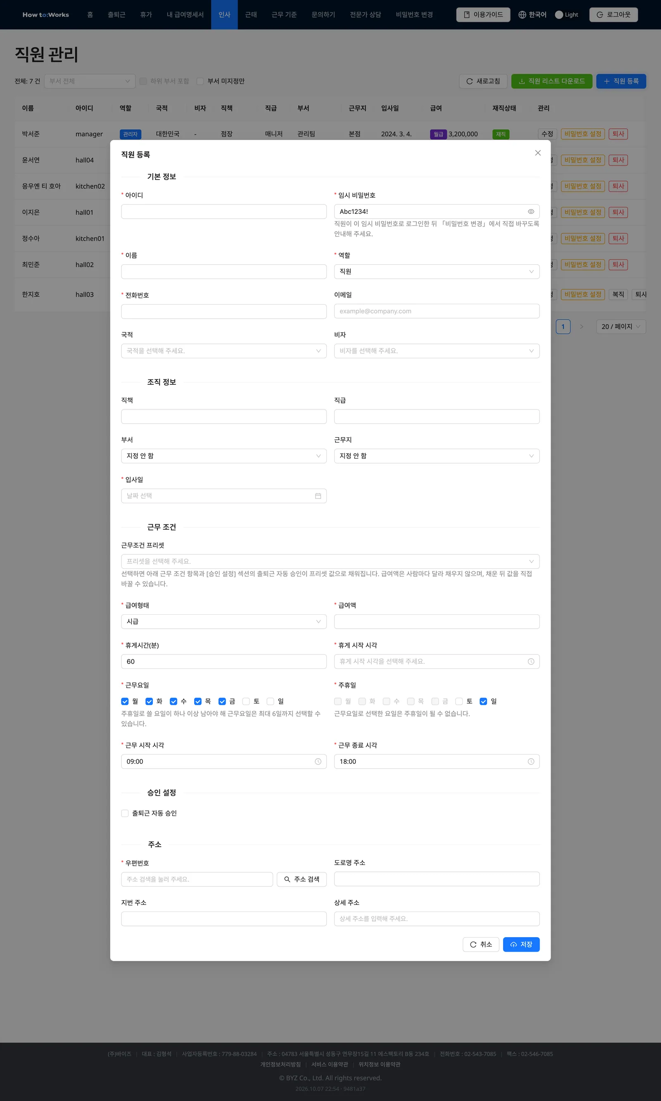Screen dimensions: 661x1101
Task: Click clock icon in 근무 시작 시각 field
Action: (x=318, y=761)
